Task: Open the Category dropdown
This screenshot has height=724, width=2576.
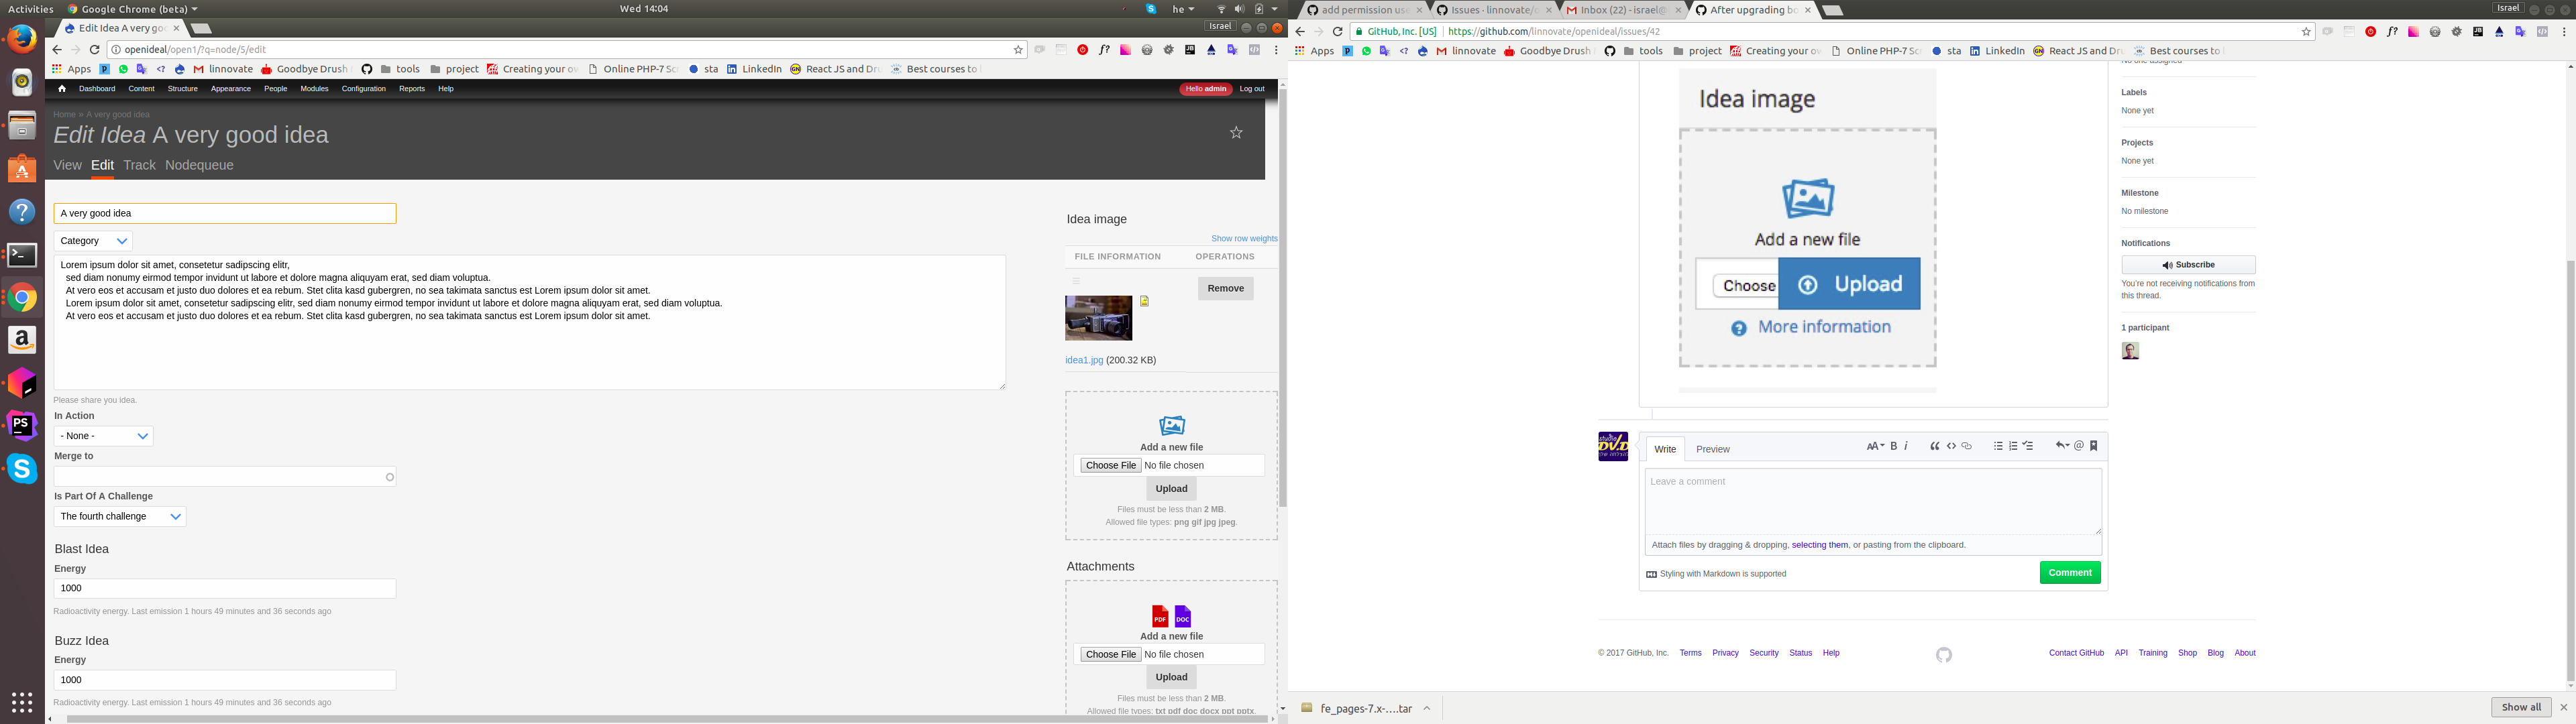Action: pos(93,240)
